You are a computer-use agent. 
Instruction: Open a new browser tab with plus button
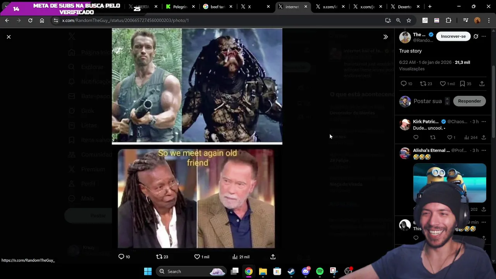pos(430,7)
